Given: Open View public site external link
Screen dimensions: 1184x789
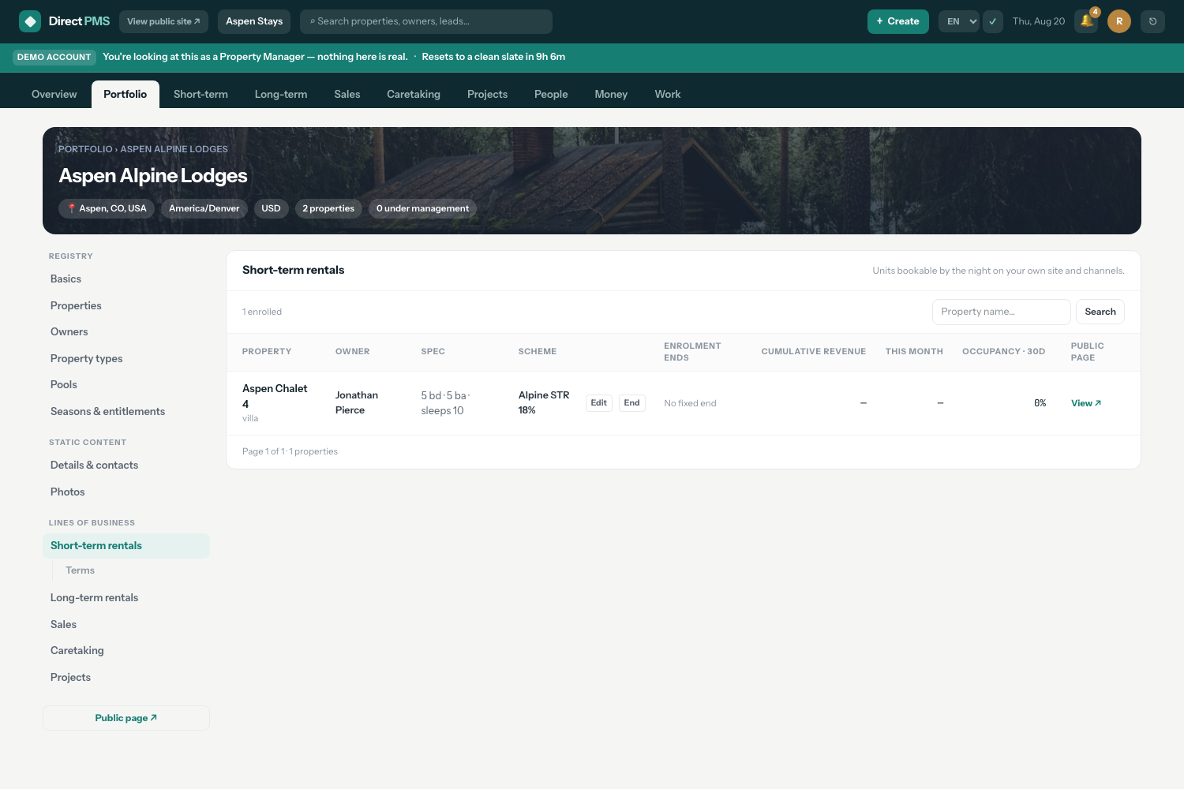Looking at the screenshot, I should pos(163,21).
